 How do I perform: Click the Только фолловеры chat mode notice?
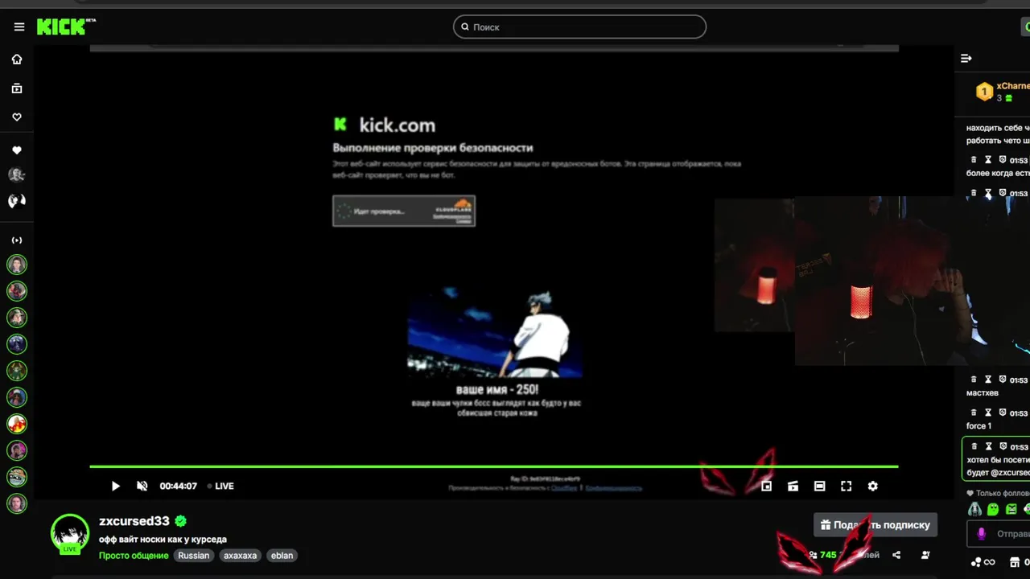click(x=998, y=493)
